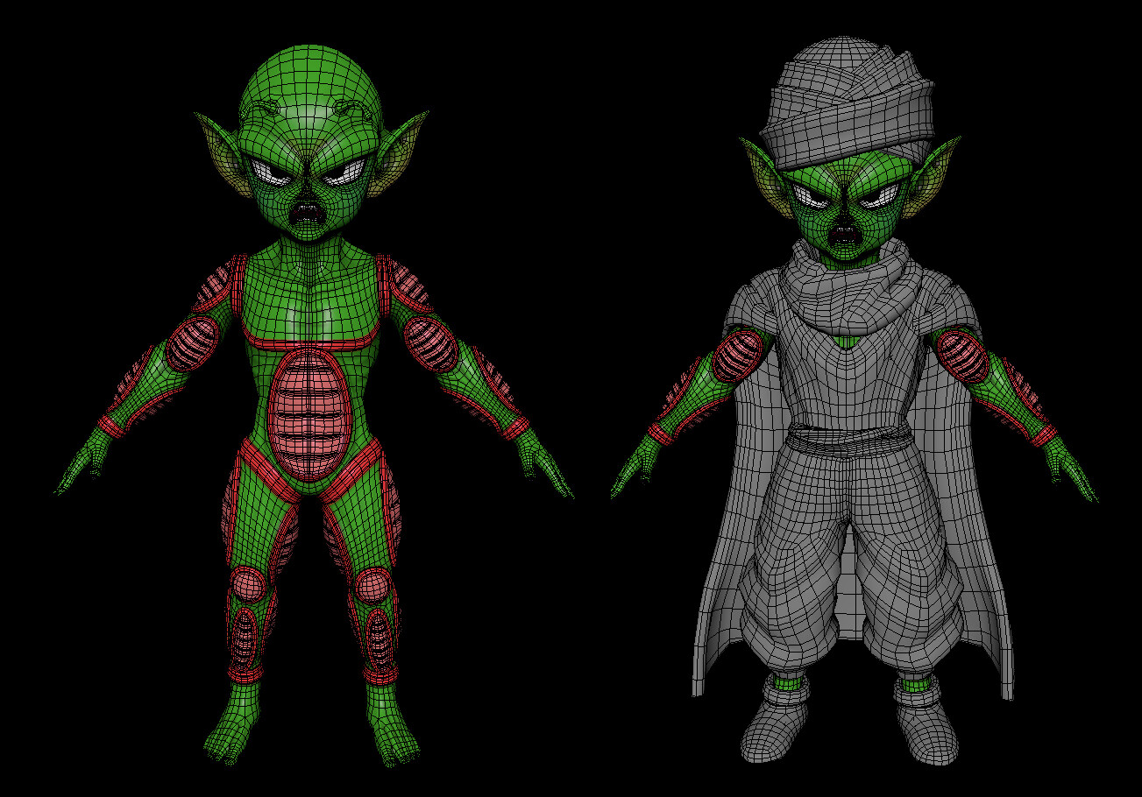
Task: Click the pink abdomen panel of the unclothed model
Action: (309, 415)
